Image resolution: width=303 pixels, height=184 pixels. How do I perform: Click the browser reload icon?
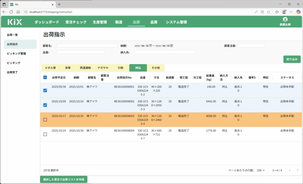(11, 12)
